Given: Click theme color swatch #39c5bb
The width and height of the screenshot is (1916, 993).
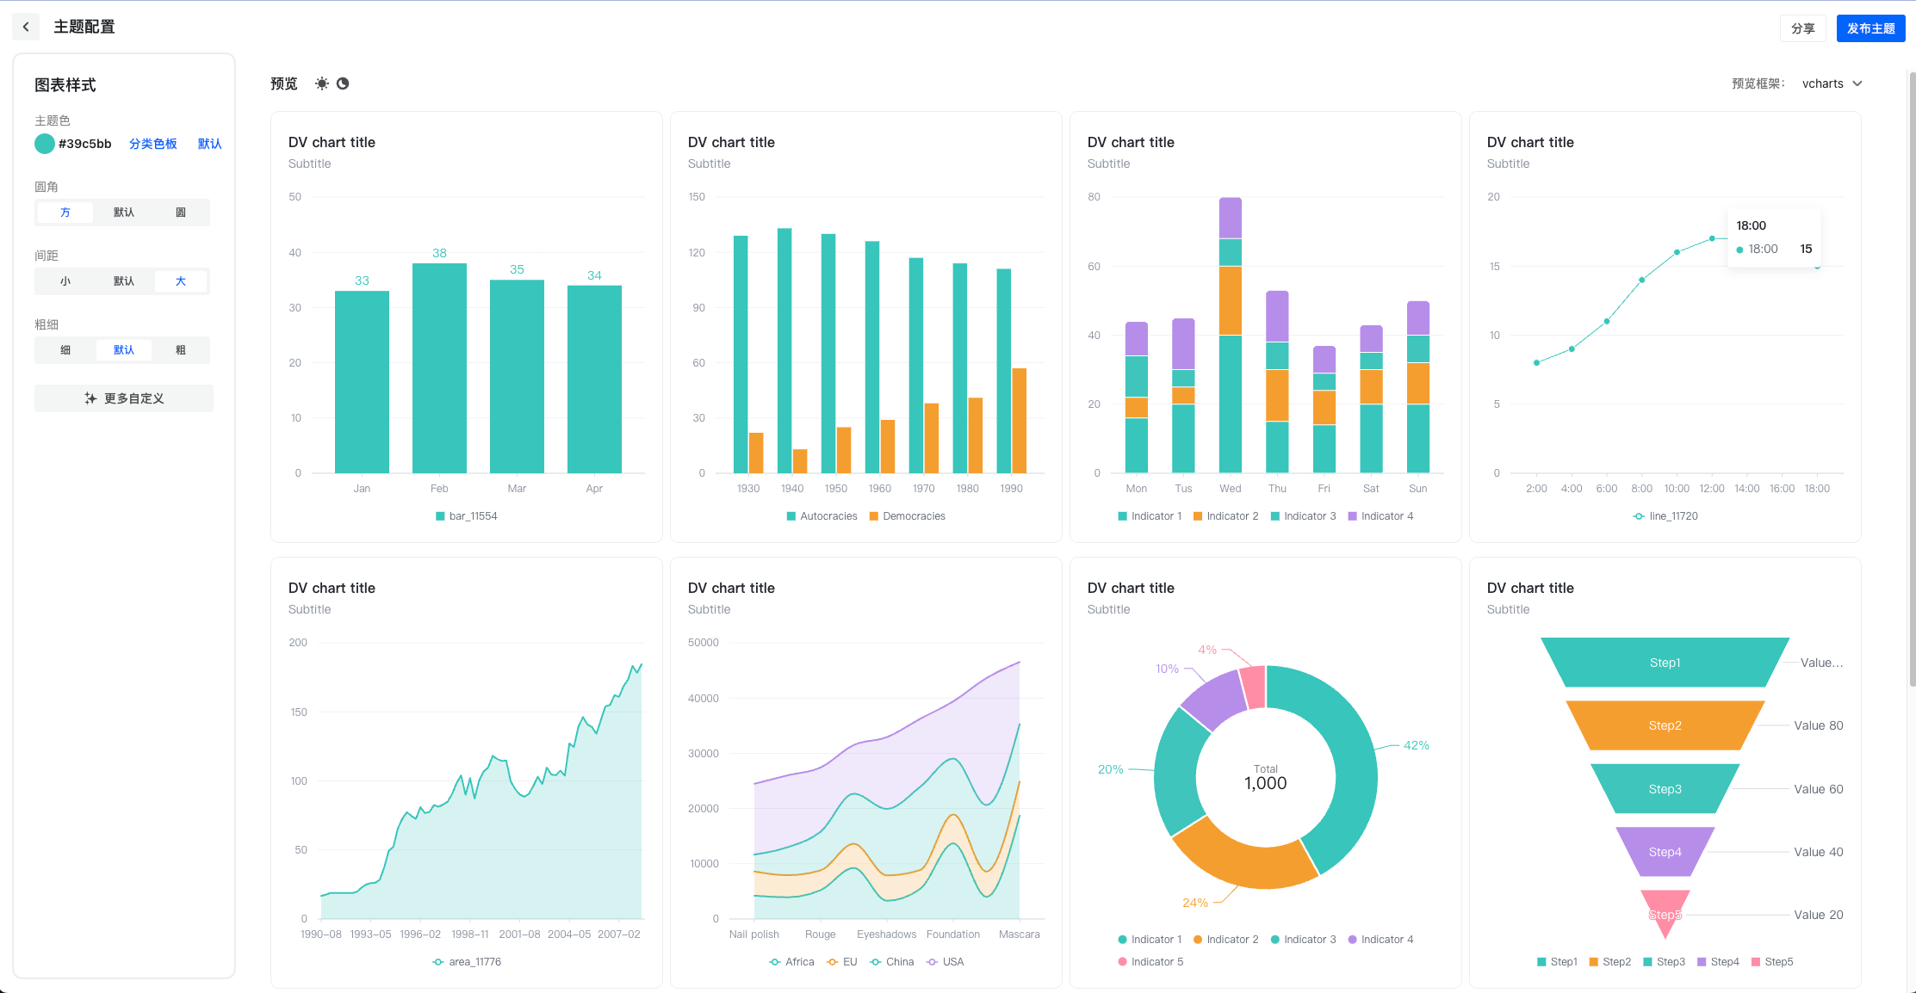Looking at the screenshot, I should pyautogui.click(x=45, y=144).
